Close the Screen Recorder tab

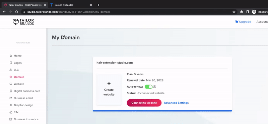(x=91, y=5)
